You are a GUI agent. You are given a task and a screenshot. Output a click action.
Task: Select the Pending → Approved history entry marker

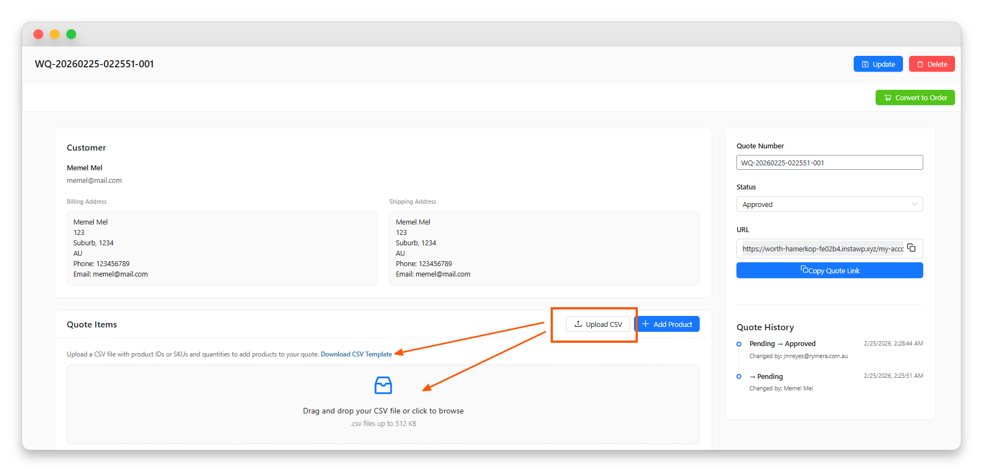coord(739,344)
